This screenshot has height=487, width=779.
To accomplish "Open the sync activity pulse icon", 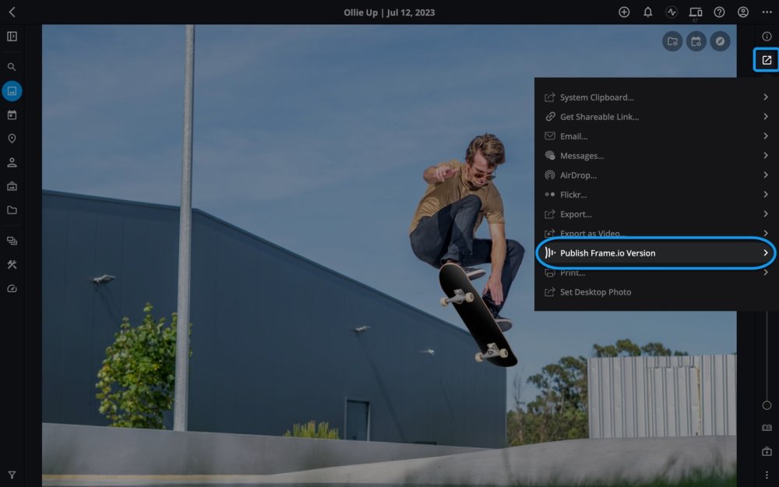I will coord(671,12).
